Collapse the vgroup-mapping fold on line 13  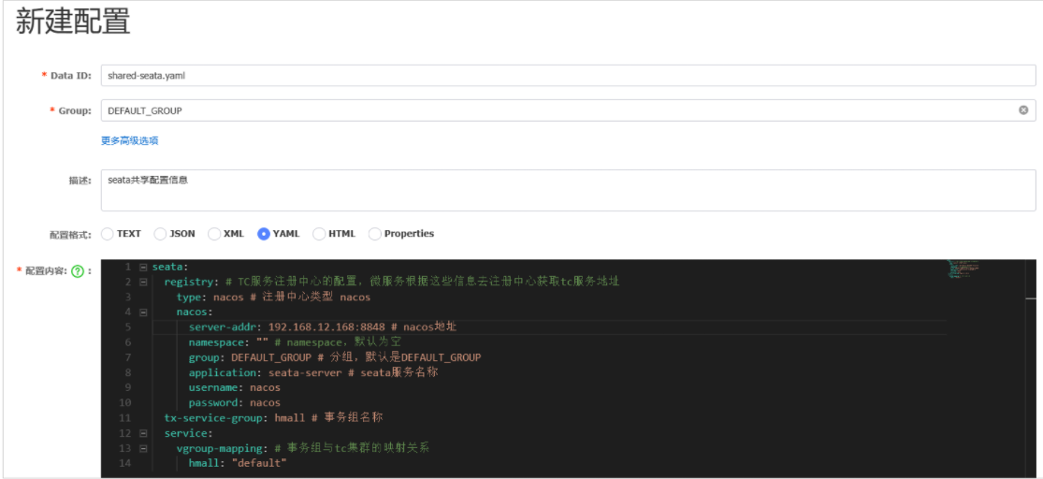[x=143, y=448]
